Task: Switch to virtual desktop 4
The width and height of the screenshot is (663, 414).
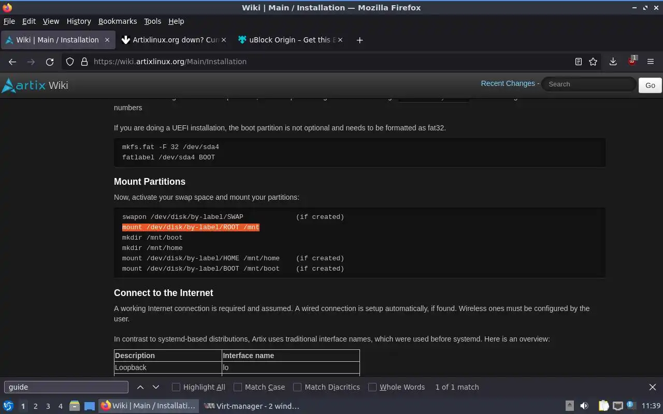Action: (60, 406)
